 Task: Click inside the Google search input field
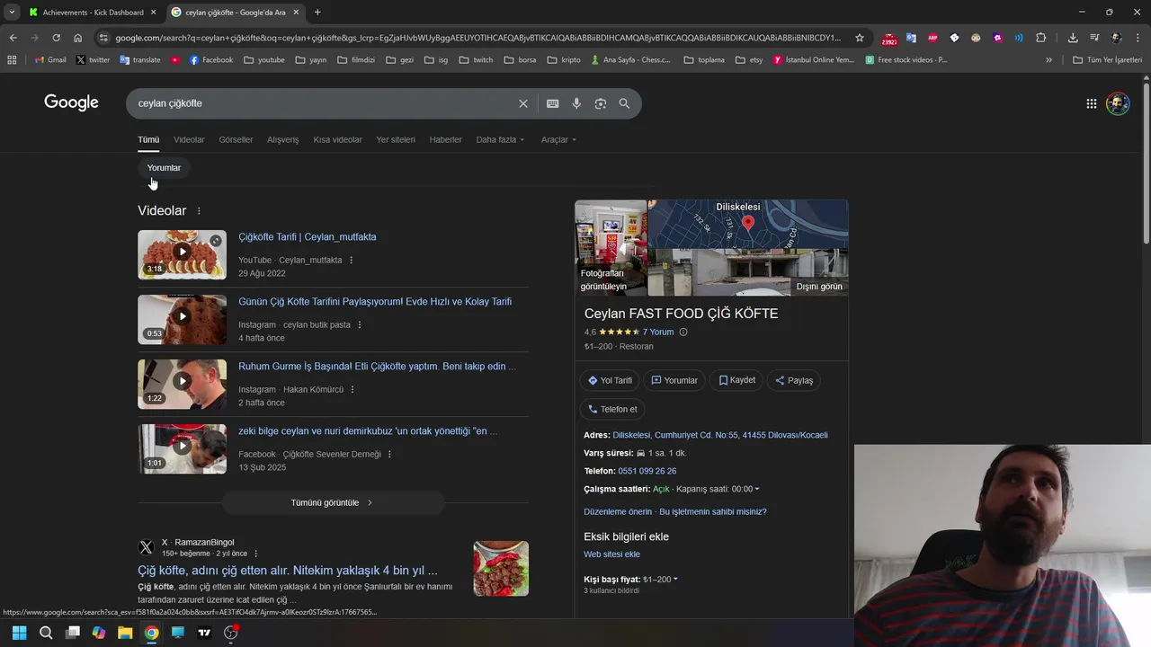point(324,103)
